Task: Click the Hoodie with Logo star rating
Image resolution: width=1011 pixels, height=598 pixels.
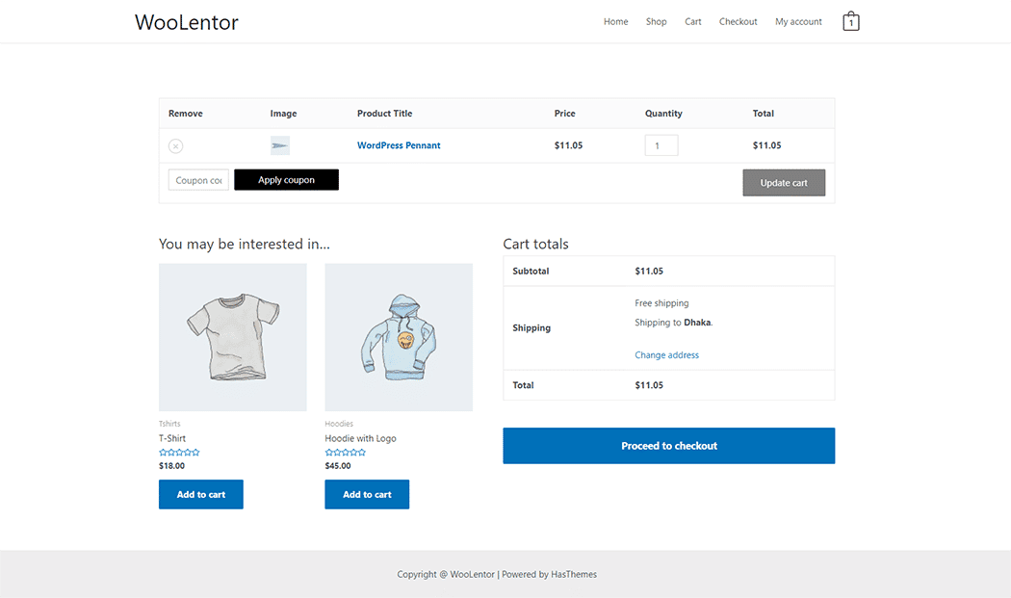Action: pyautogui.click(x=346, y=451)
